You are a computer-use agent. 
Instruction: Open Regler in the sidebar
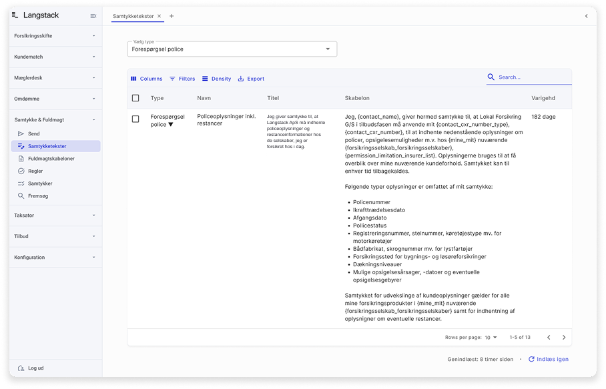[55, 171]
